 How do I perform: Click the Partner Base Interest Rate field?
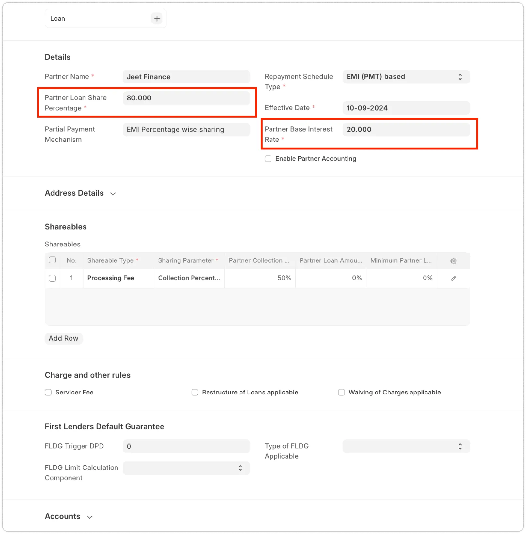(x=406, y=129)
